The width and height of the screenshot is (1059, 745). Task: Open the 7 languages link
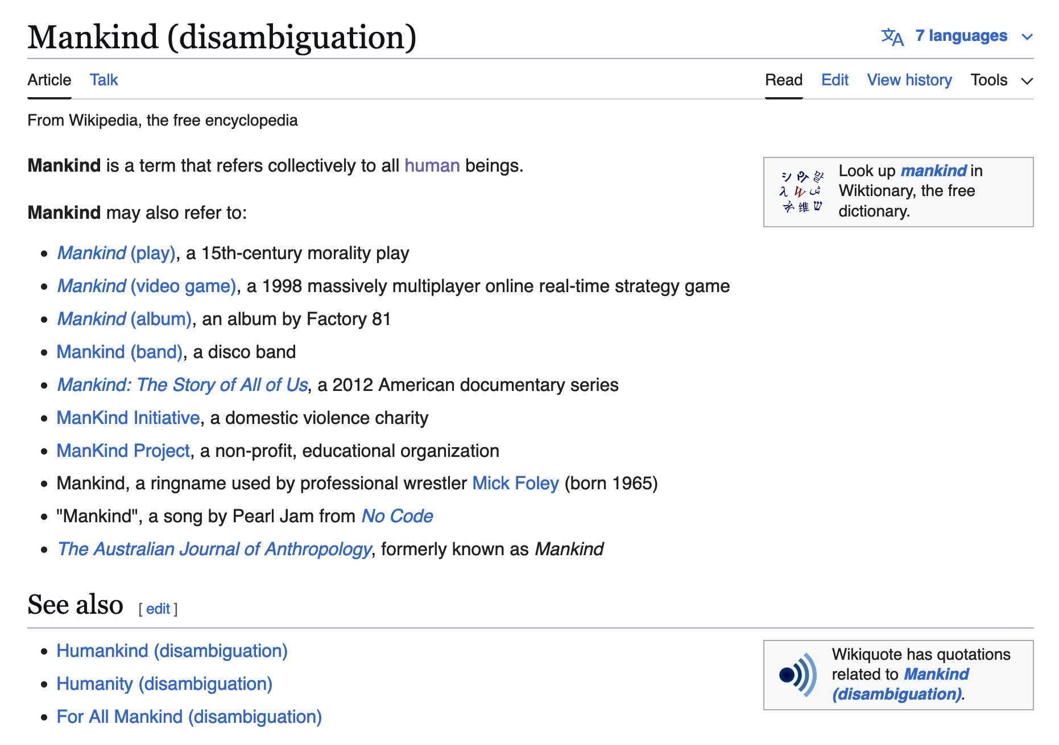coord(961,36)
